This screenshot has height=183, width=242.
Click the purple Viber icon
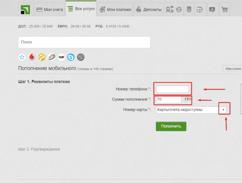point(81,57)
